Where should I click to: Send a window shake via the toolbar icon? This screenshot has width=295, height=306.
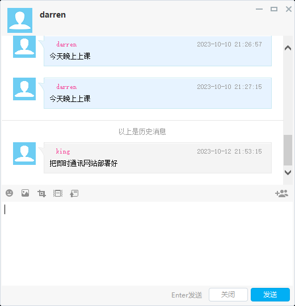tap(58, 193)
